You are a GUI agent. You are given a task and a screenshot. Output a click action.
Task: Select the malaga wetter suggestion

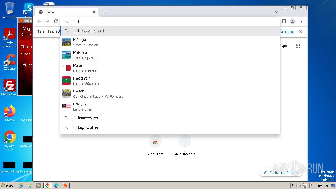(x=170, y=128)
